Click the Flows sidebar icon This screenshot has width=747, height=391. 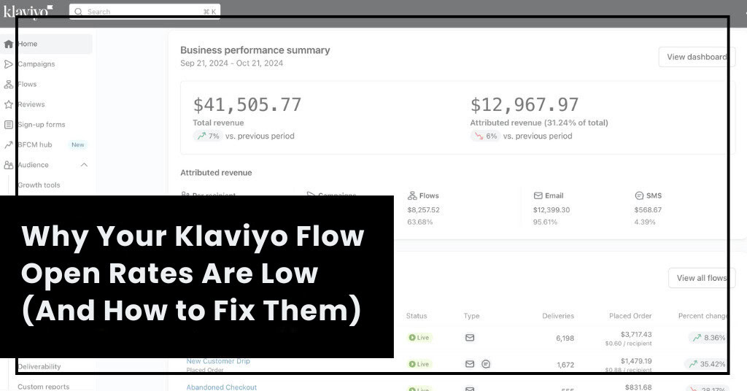click(x=8, y=85)
